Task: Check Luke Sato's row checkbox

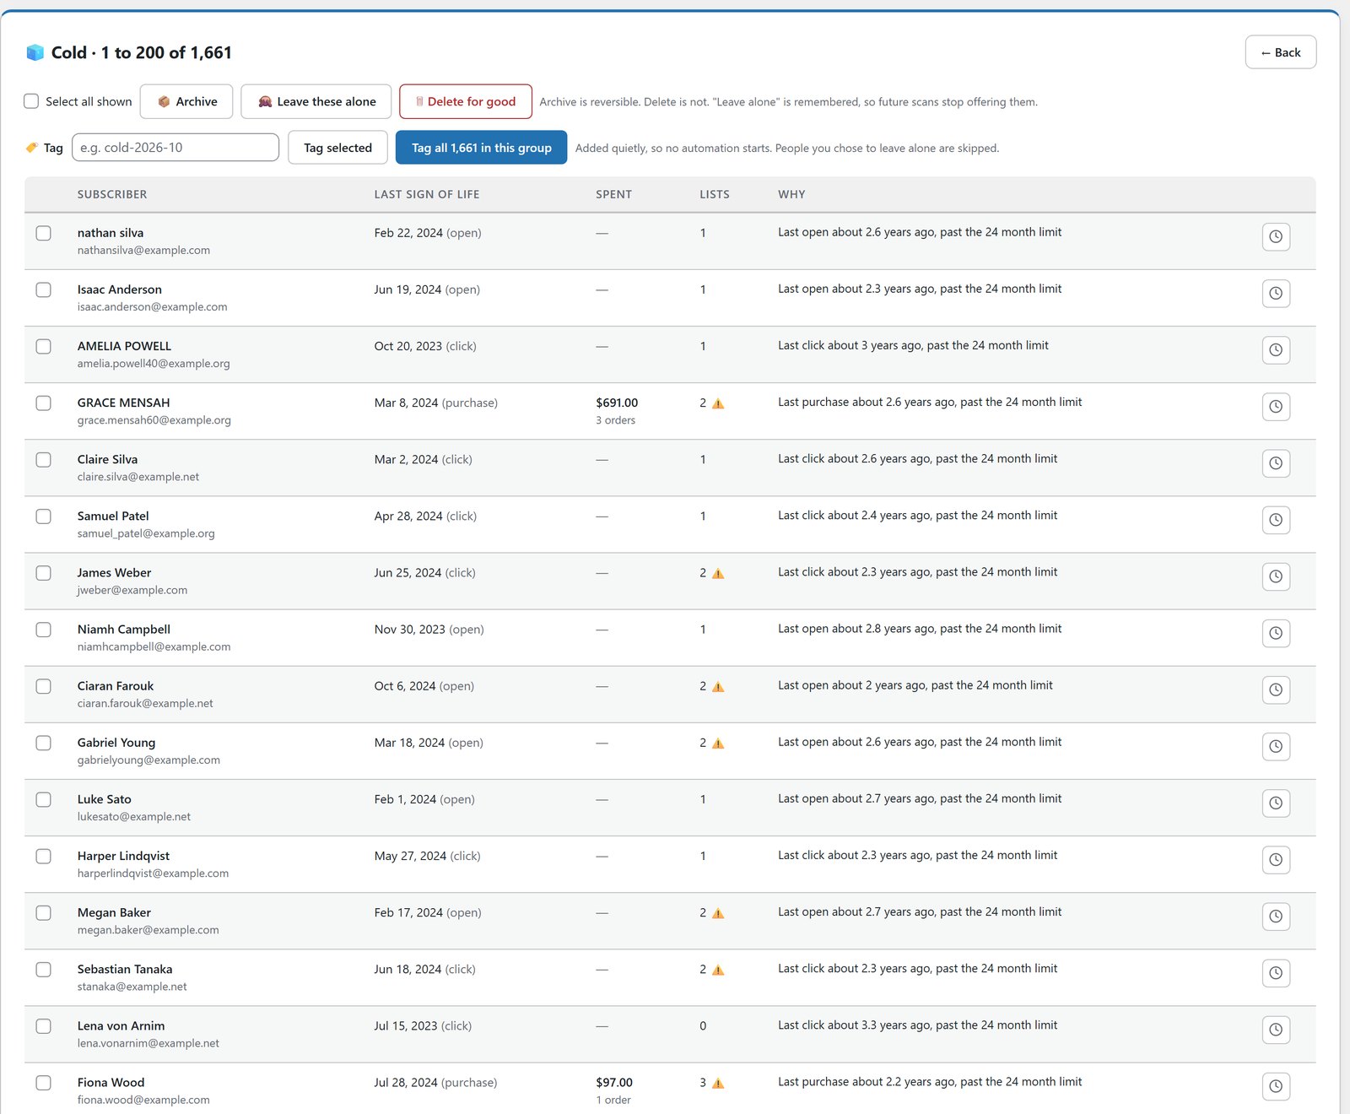Action: click(x=44, y=799)
